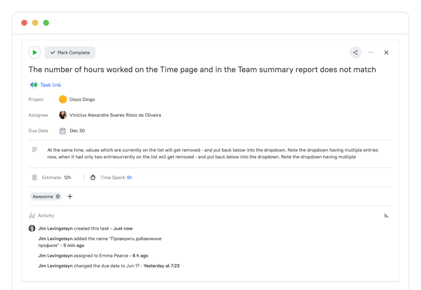Open sharing options via the share icon
421x290 pixels.
pos(355,52)
